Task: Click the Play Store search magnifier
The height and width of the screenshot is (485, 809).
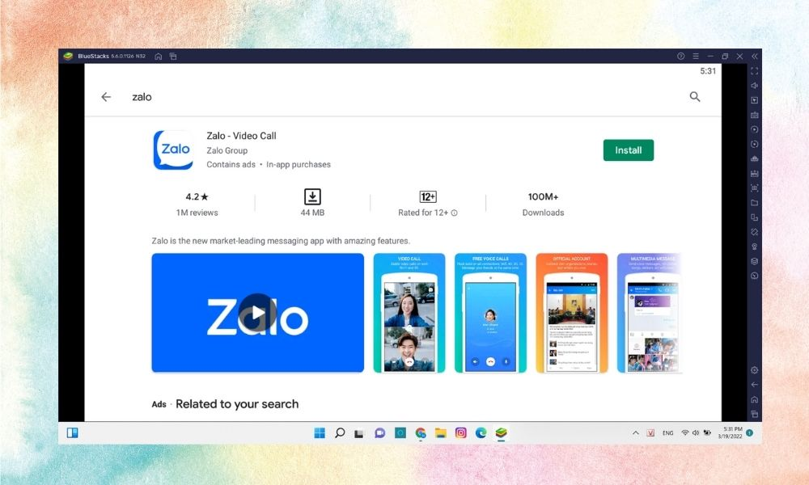Action: (x=694, y=97)
